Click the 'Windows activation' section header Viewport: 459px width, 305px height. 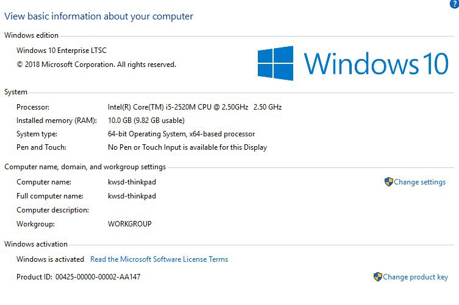[36, 244]
